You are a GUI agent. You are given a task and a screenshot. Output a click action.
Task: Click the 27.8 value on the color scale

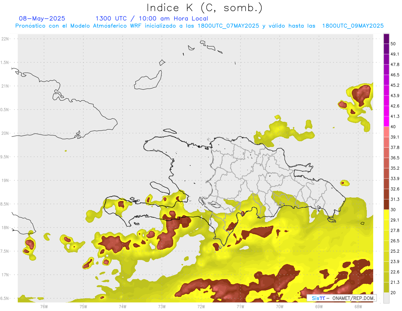pyautogui.click(x=395, y=230)
